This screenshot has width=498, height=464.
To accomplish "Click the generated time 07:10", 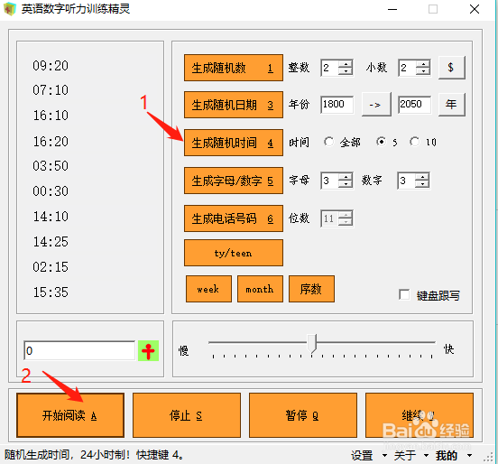I will 51,90.
